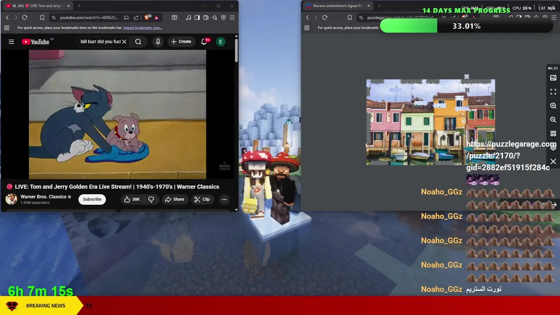Reload the puzzlegarage page
Screen dimensions: 560x315
325,17
